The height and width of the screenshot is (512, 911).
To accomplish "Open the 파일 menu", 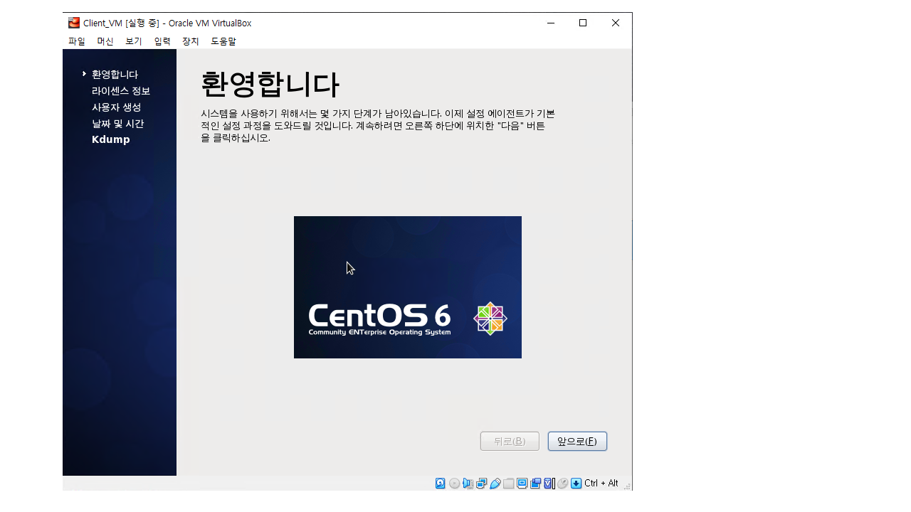I will point(77,41).
